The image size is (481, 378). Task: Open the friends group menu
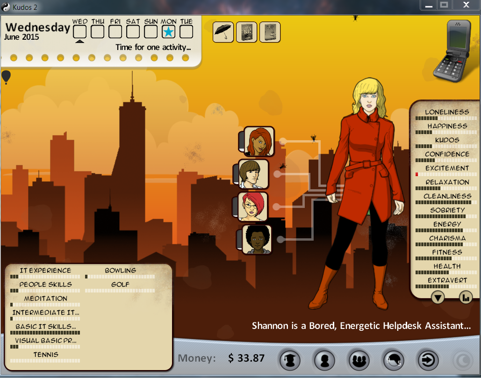tap(359, 360)
